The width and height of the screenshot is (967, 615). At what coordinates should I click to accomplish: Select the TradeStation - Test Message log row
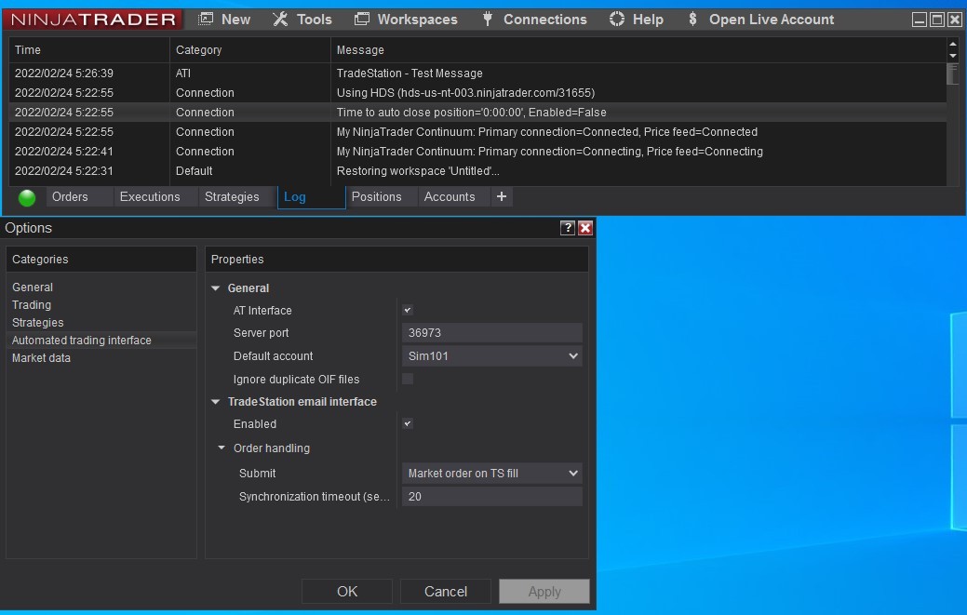pos(478,74)
